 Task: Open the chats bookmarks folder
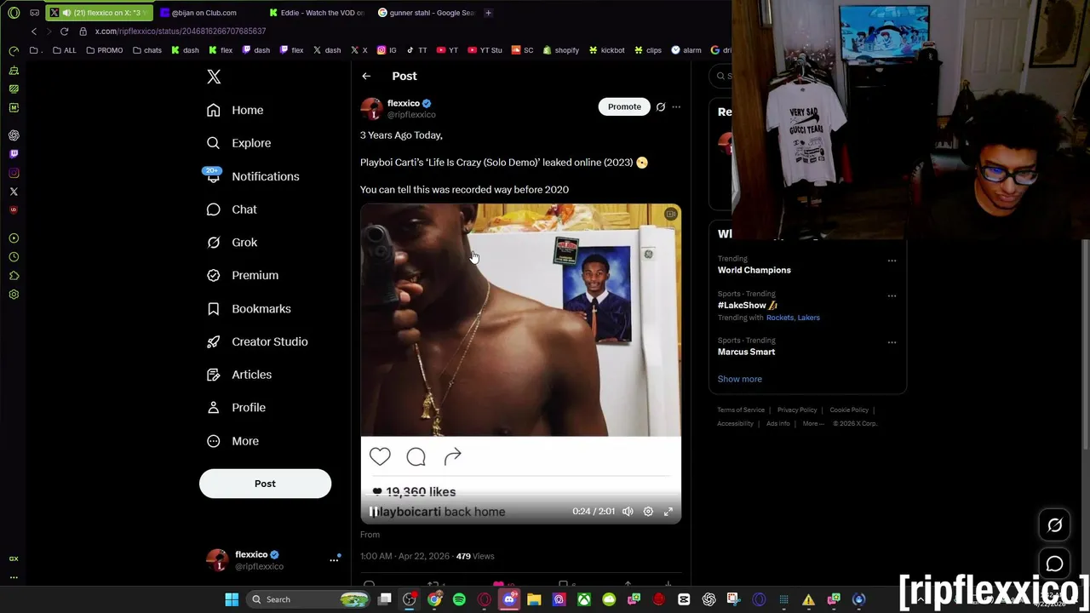tap(146, 50)
